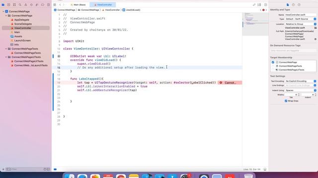Screen dimensions: 318x178
Task: Toggle source-controlled files filter icon
Action: click(48, 169)
